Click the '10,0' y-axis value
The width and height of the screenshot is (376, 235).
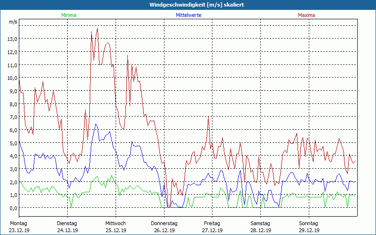[12, 78]
